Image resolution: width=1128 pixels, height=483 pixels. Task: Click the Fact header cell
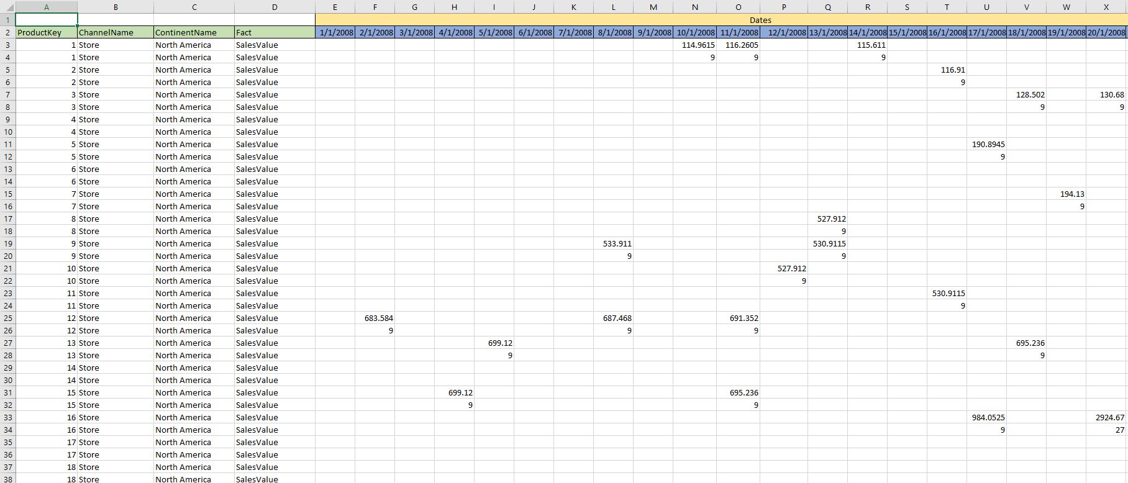(x=275, y=32)
